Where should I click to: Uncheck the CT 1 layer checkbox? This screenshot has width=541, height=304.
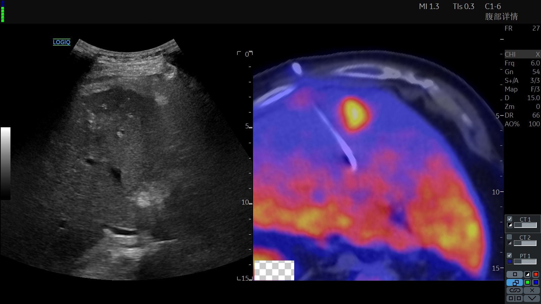tap(510, 219)
